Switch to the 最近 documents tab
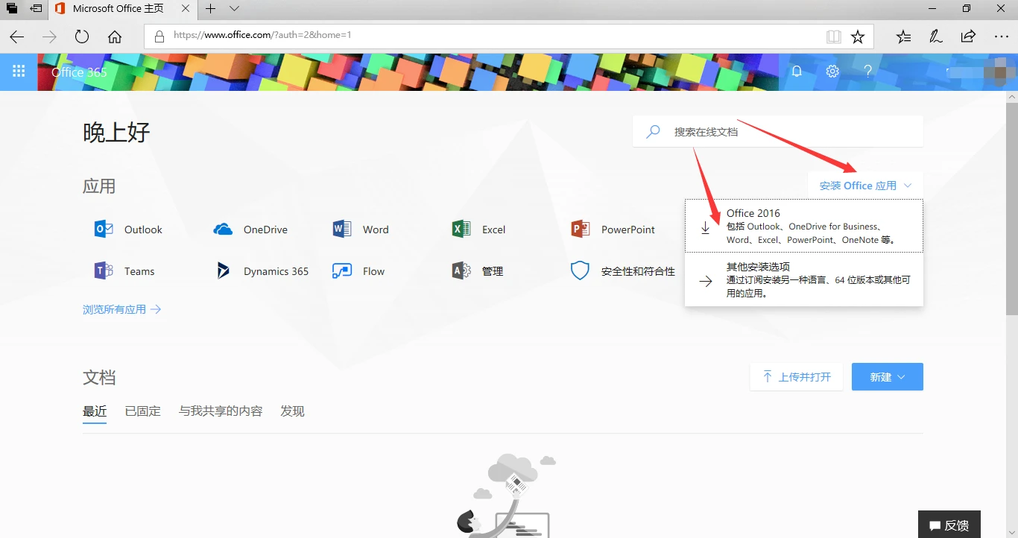The image size is (1018, 538). 95,411
